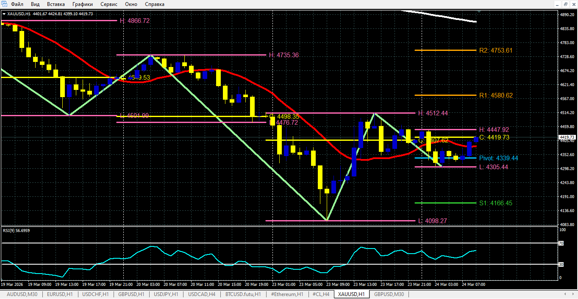578x299 pixels.
Task: Select the active XAUUSD,H1 chart tab
Action: pyautogui.click(x=351, y=294)
